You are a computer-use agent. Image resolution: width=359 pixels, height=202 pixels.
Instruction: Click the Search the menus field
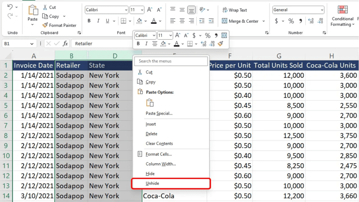[x=171, y=61]
